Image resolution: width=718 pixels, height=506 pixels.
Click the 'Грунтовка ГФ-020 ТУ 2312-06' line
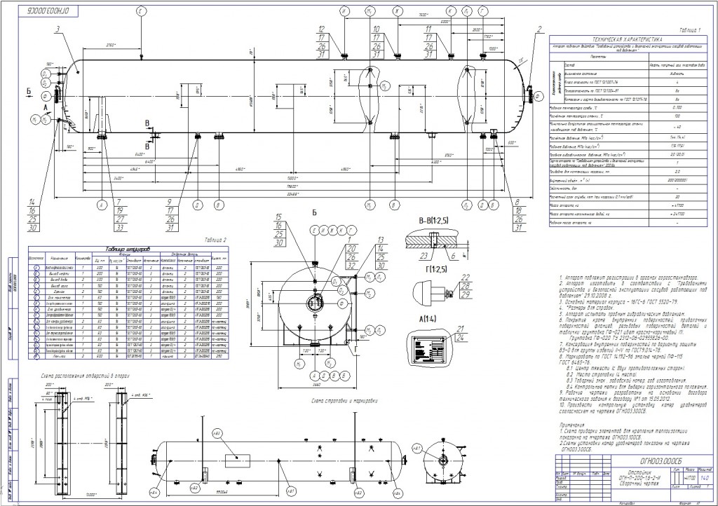pyautogui.click(x=620, y=338)
